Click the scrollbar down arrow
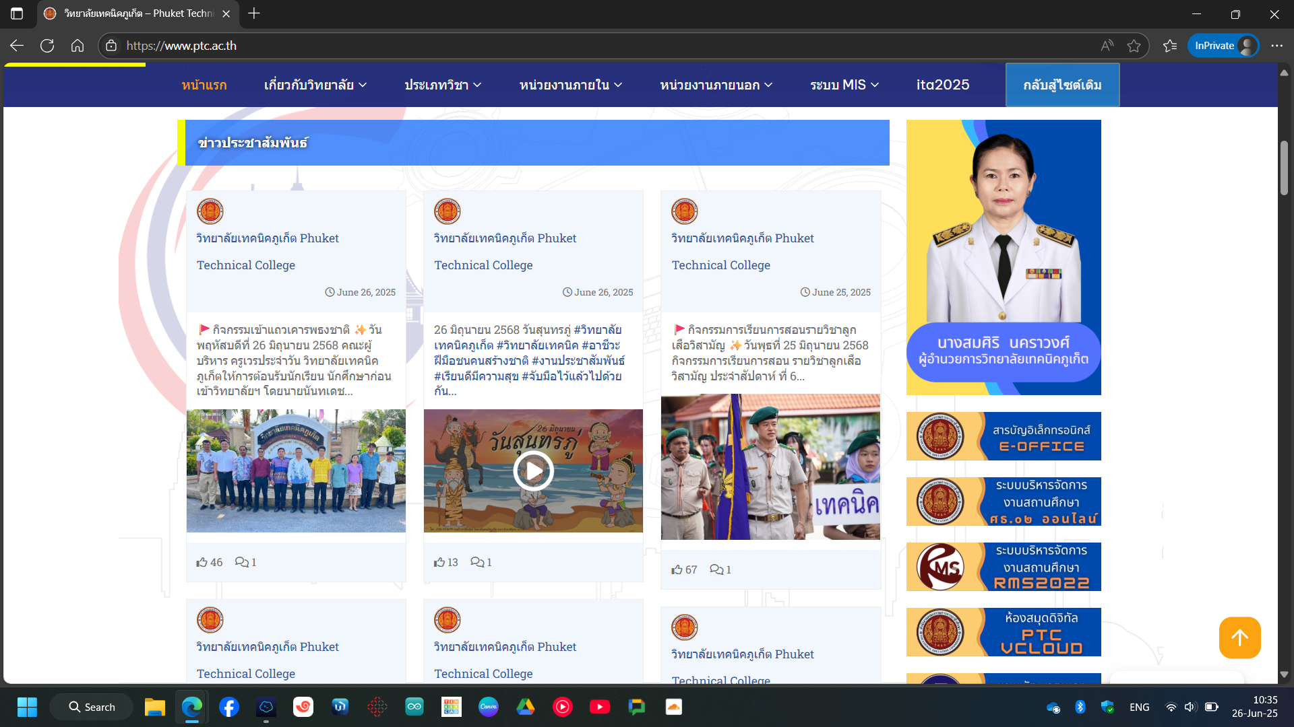The image size is (1294, 727). [x=1284, y=674]
